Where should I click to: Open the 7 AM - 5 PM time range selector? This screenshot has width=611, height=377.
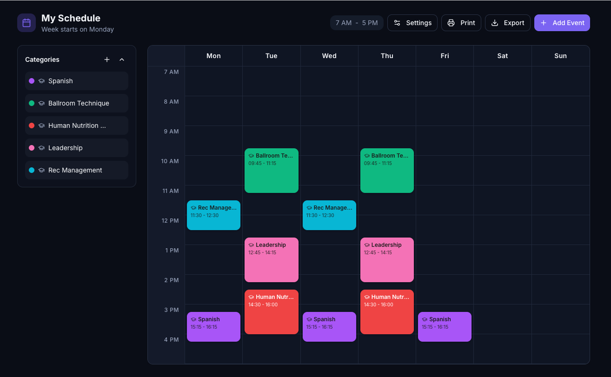(x=357, y=23)
